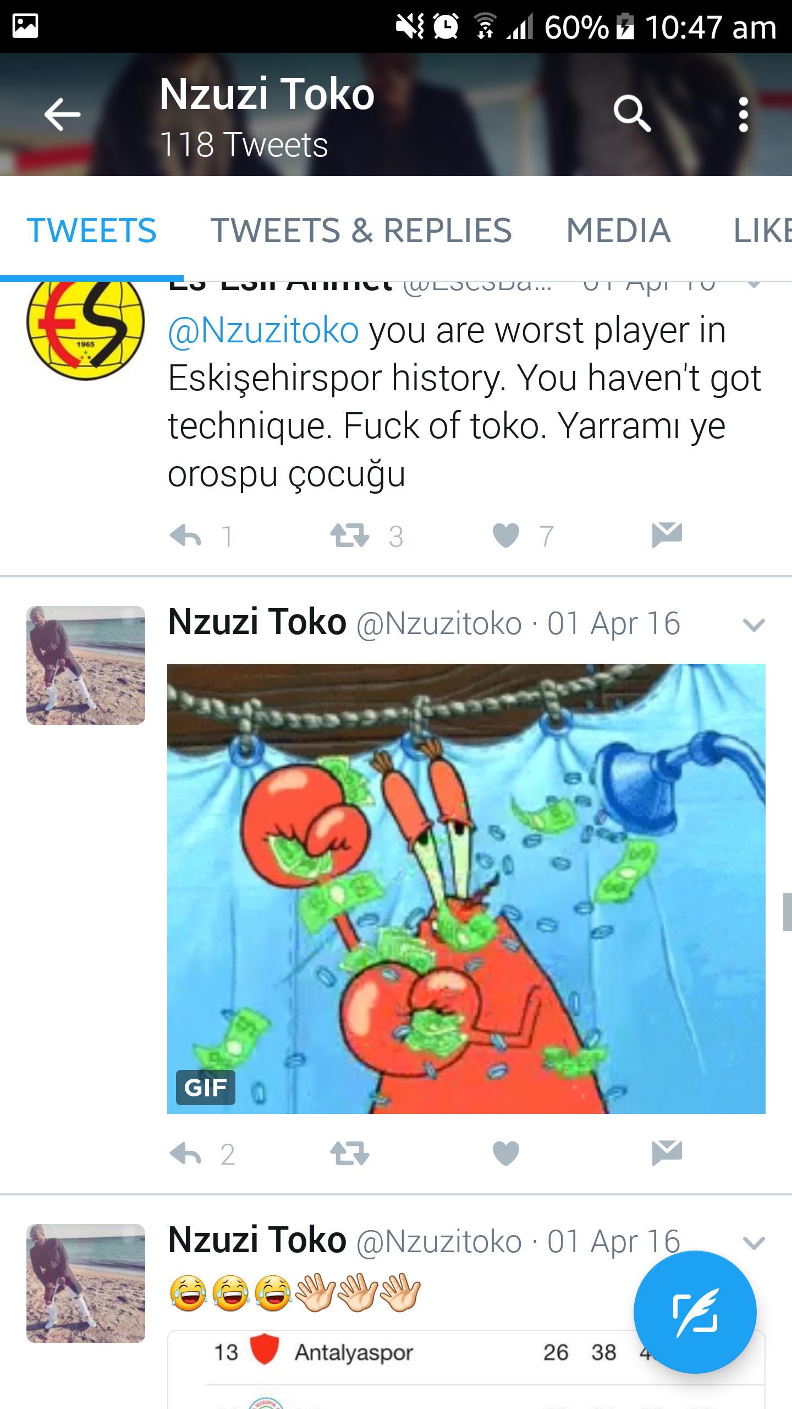Reply to the Eskişehirspor insult tweet
792x1409 pixels.
click(x=186, y=536)
